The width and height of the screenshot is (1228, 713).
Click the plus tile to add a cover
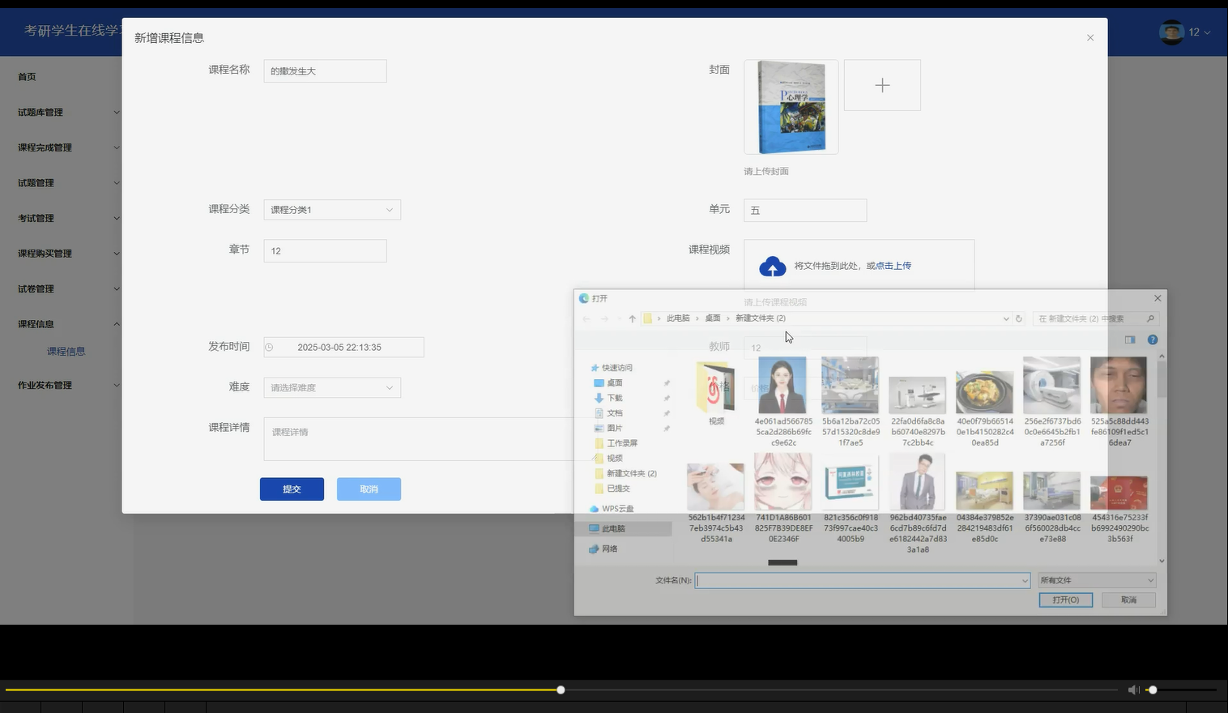[x=882, y=85]
